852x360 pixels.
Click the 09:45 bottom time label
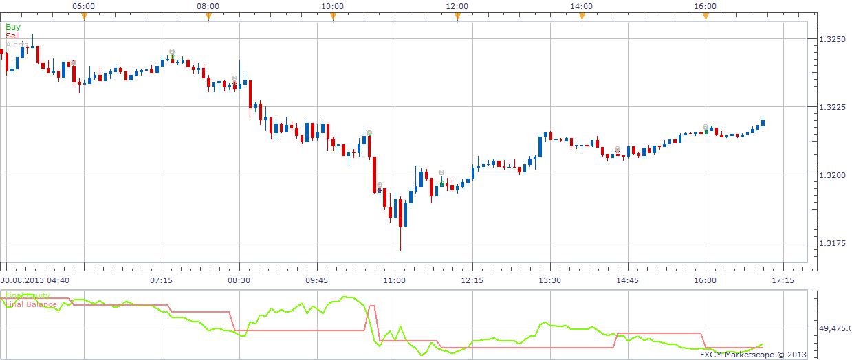pos(317,280)
